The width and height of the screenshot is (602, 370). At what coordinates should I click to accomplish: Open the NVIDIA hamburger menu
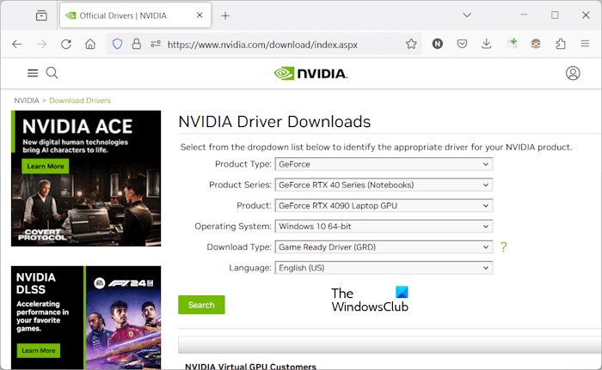(x=33, y=73)
